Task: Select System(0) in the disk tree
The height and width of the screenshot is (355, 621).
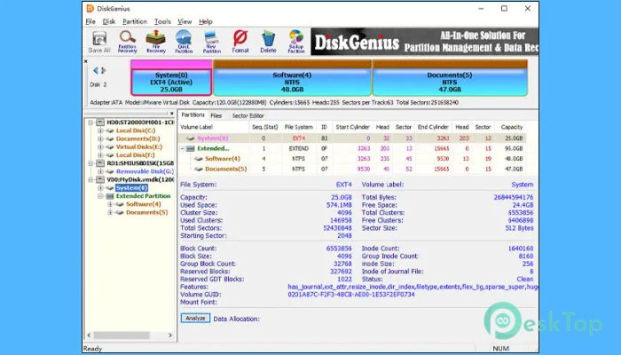Action: click(132, 188)
